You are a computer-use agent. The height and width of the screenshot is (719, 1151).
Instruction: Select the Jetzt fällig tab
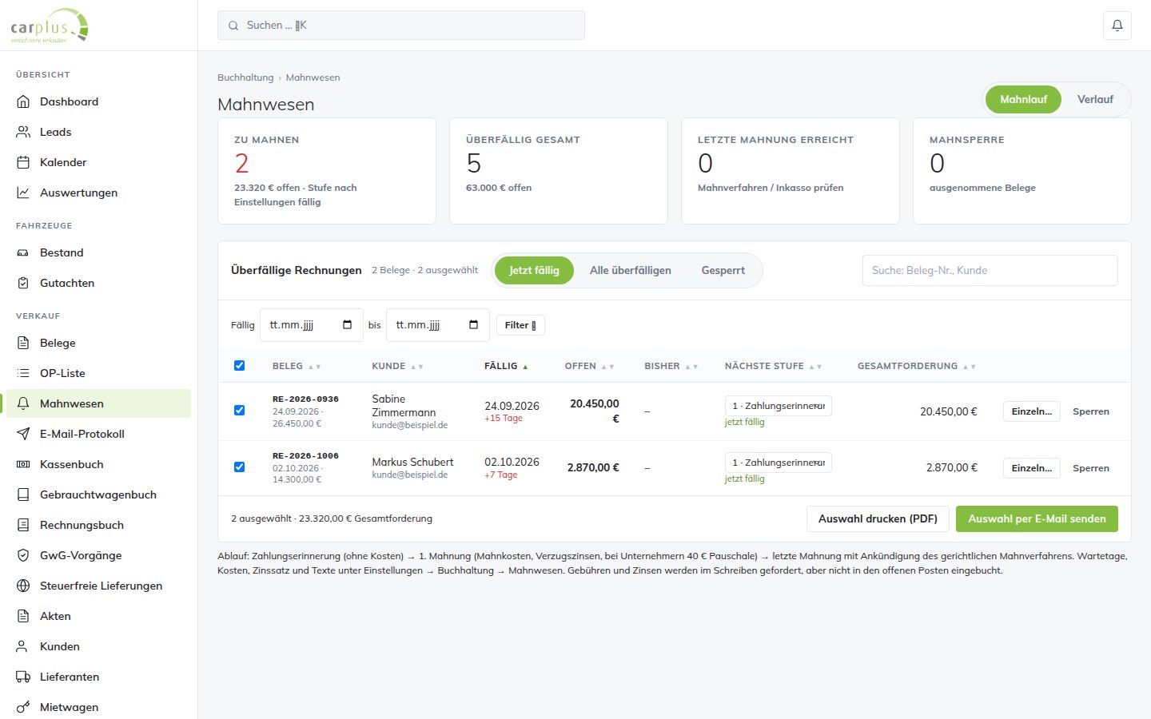click(534, 270)
